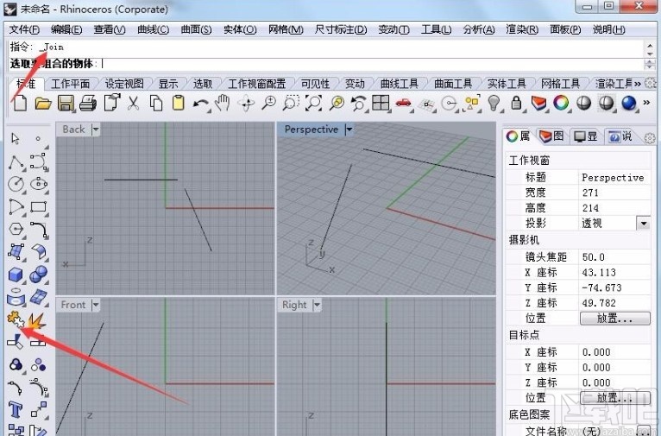Switch to the 工作平面 tab

point(70,84)
